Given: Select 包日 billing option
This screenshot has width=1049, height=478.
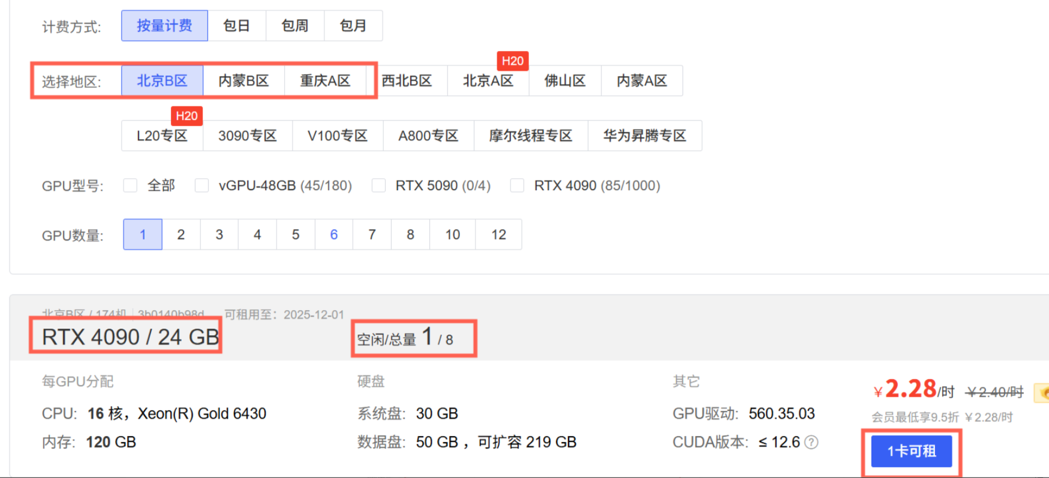Looking at the screenshot, I should [x=236, y=26].
